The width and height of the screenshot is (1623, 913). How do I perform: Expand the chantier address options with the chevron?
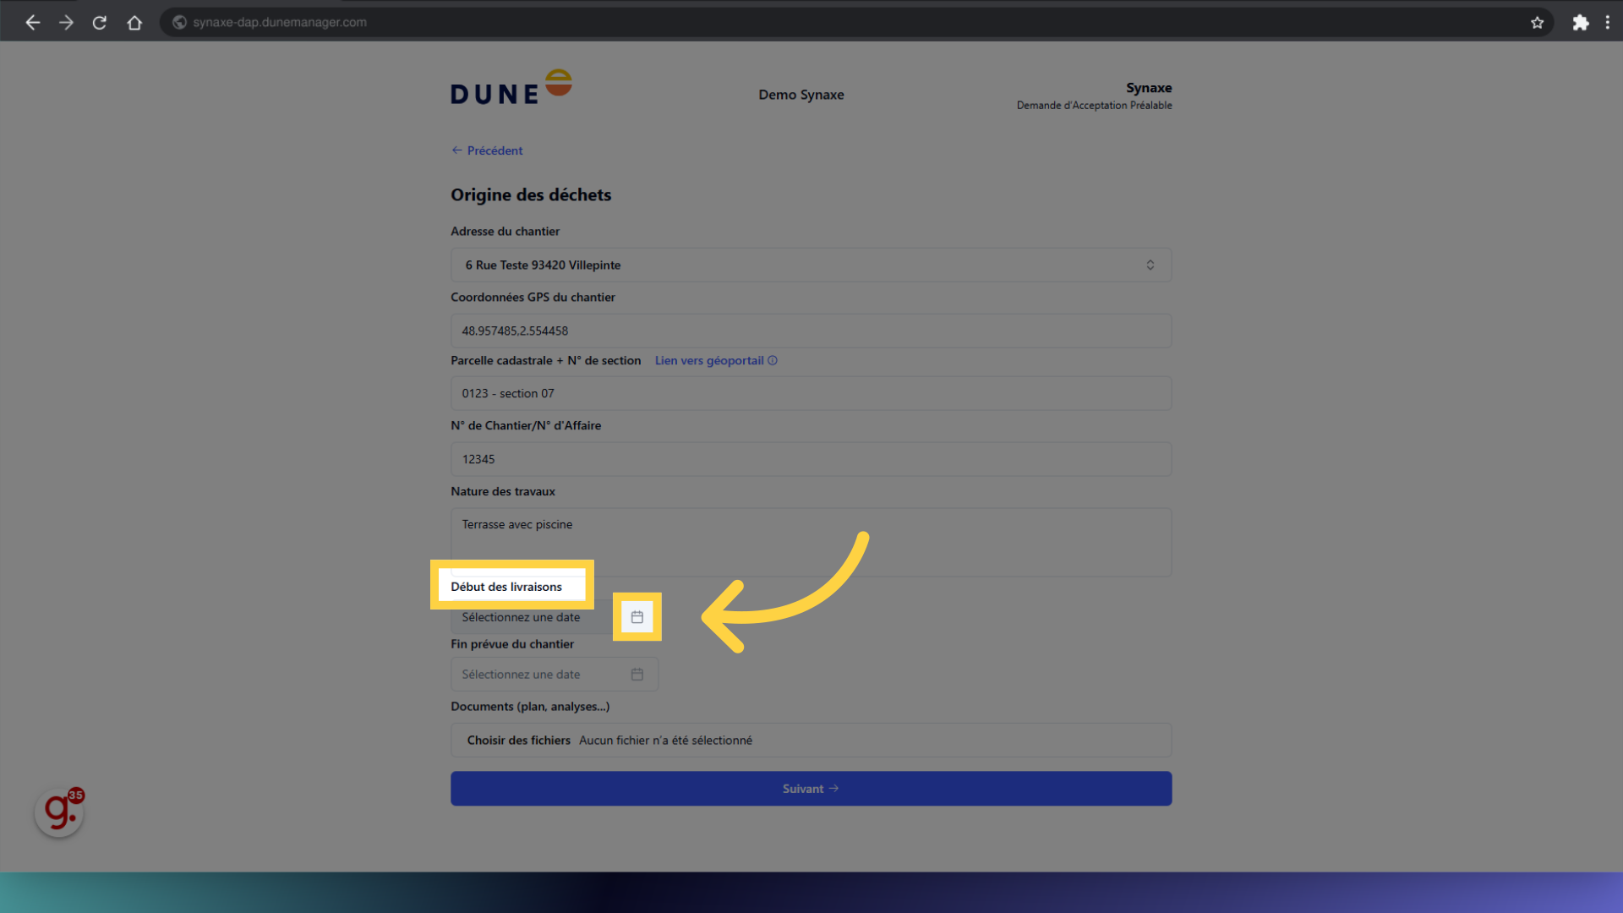[x=1150, y=265]
